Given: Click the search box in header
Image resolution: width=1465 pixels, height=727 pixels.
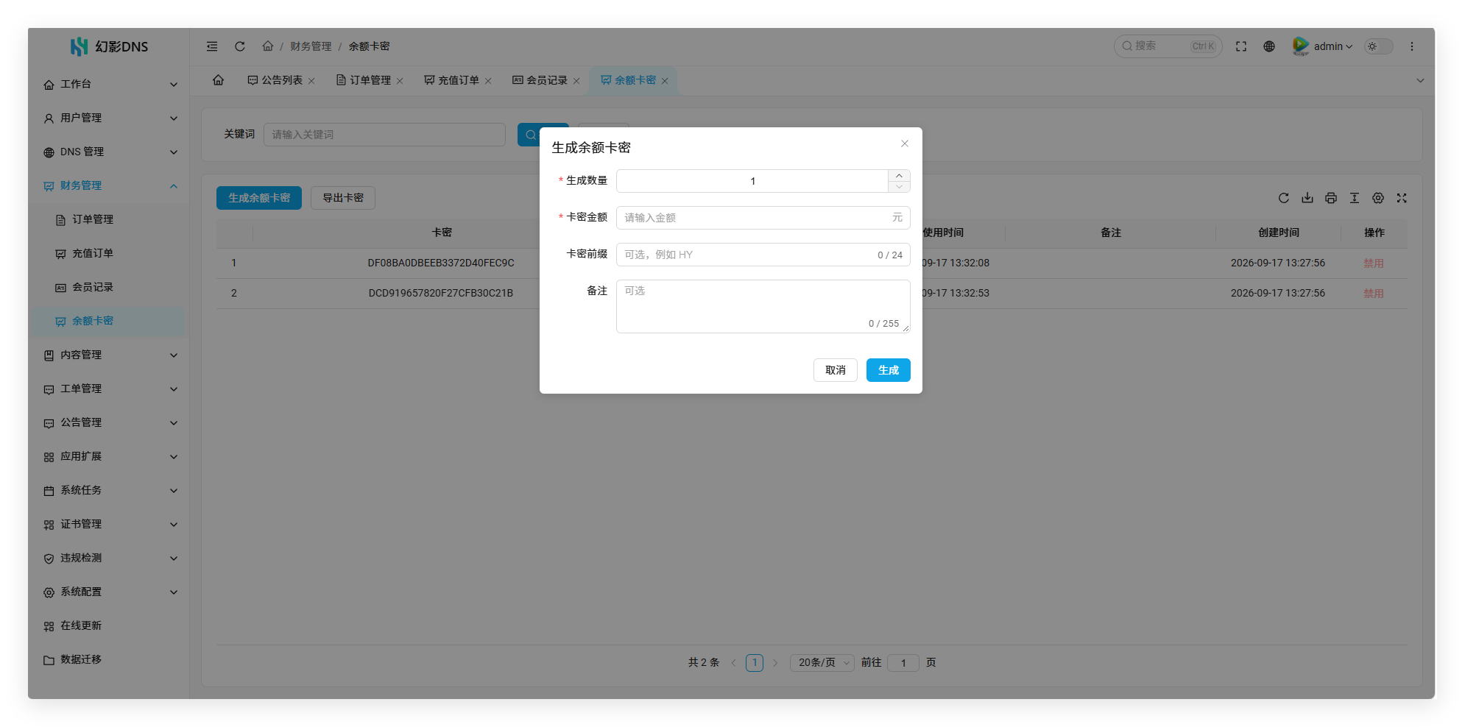Looking at the screenshot, I should tap(1168, 46).
